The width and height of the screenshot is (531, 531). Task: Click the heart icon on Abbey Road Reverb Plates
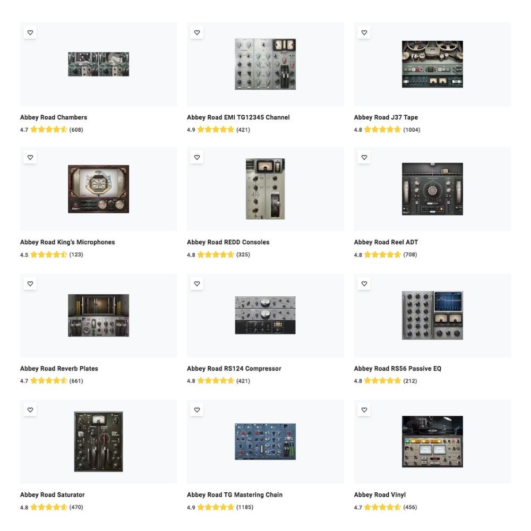(x=30, y=284)
